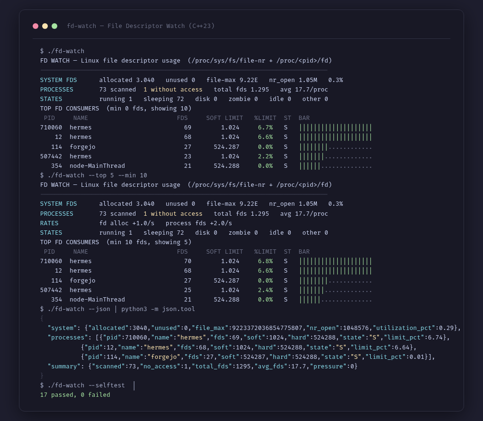Select JSON value "avg_fds":17.7
The height and width of the screenshot is (421, 483).
[x=280, y=366]
